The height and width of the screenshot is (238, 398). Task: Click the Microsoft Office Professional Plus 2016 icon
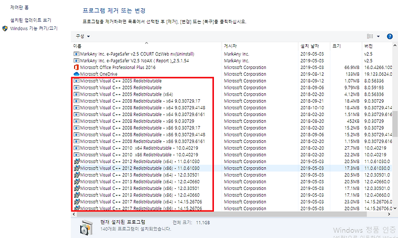(x=76, y=67)
